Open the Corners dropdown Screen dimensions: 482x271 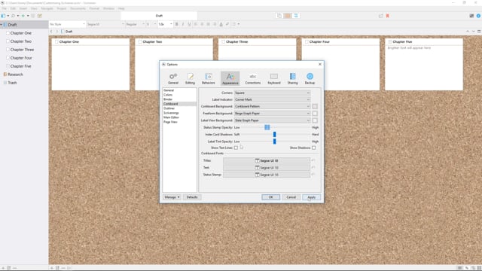pos(272,93)
